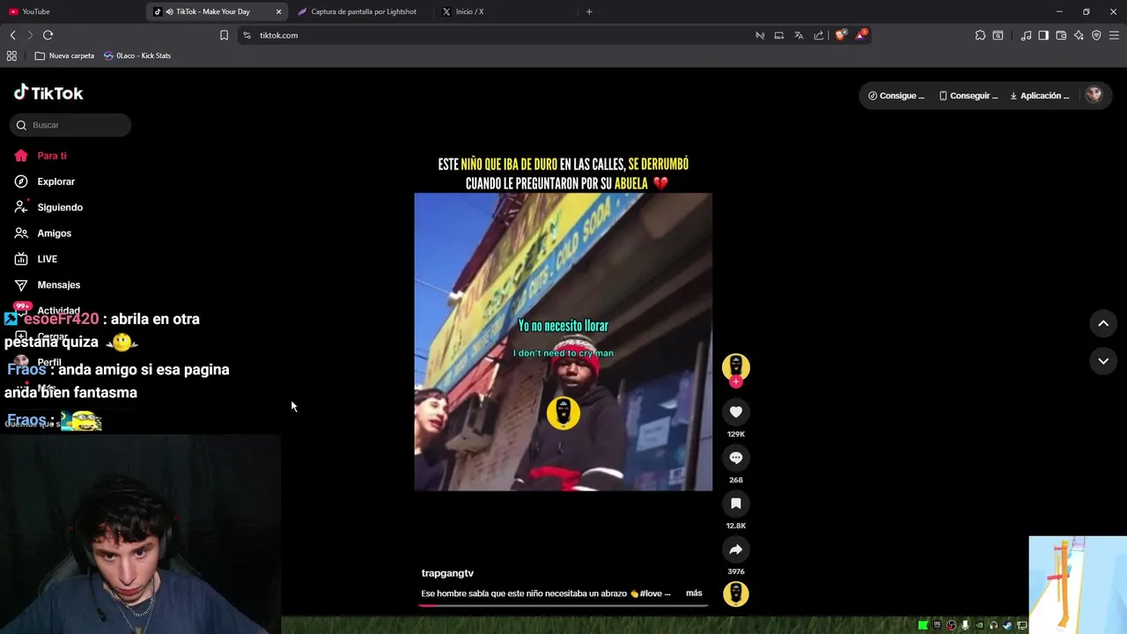This screenshot has height=634, width=1127.
Task: Switch to the Lightshot capture tab
Action: click(x=363, y=11)
